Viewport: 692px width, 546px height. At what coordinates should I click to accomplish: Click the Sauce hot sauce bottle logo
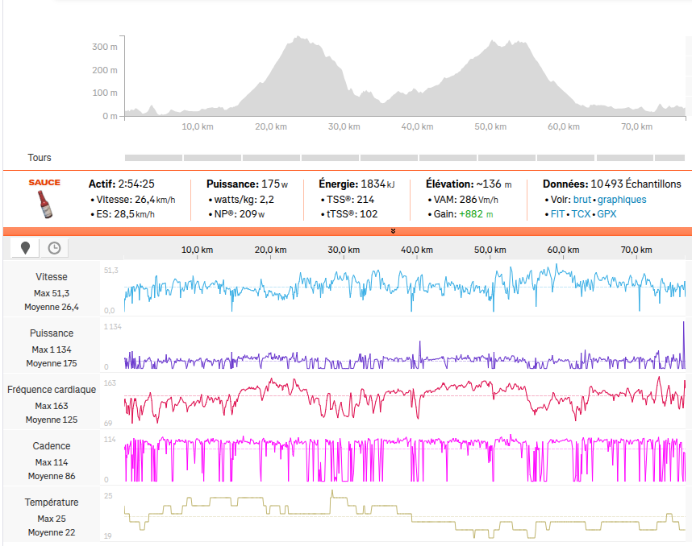(x=45, y=200)
